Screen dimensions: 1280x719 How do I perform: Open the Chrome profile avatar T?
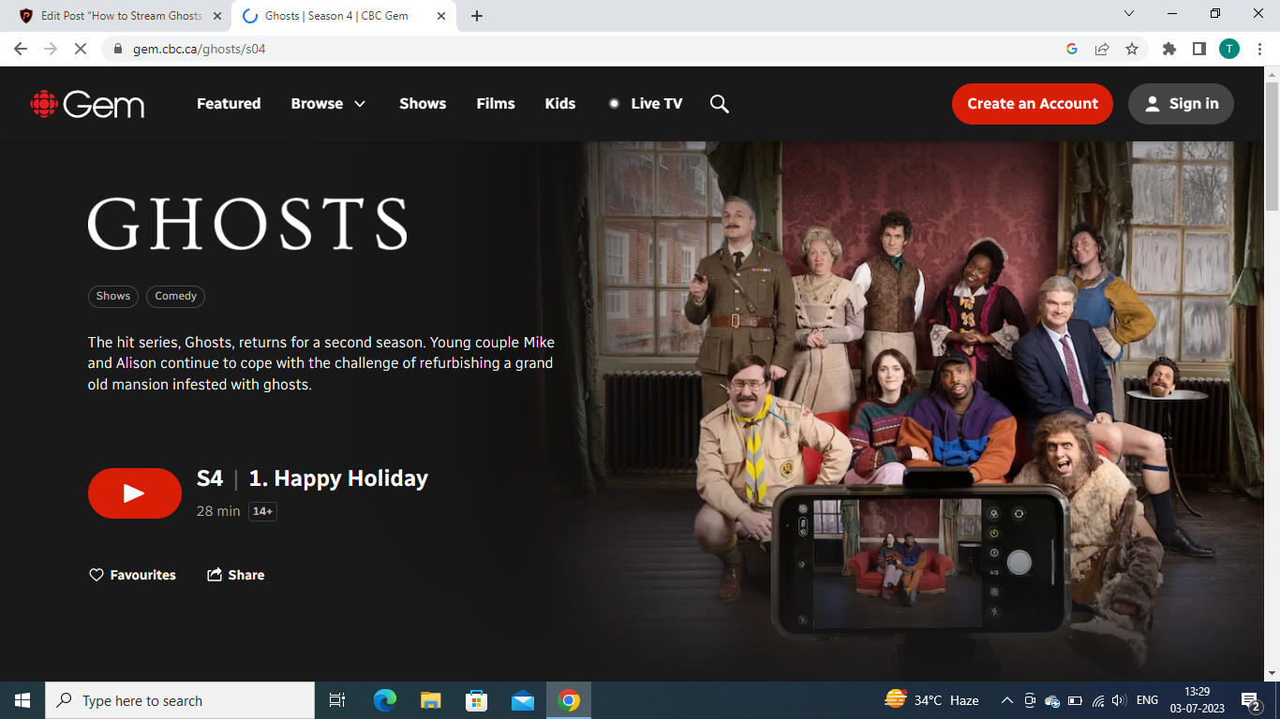tap(1229, 49)
